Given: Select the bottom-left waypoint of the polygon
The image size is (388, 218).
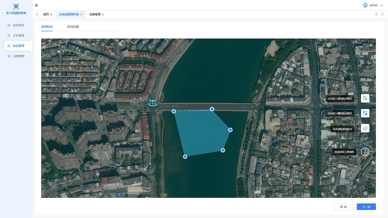Looking at the screenshot, I should [185, 157].
